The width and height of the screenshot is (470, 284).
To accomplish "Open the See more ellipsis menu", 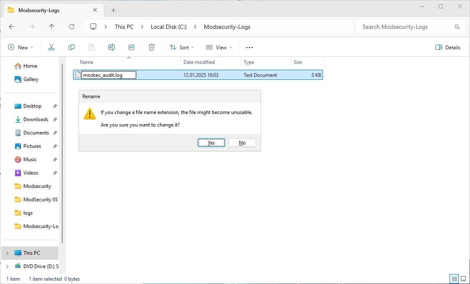I will [249, 48].
